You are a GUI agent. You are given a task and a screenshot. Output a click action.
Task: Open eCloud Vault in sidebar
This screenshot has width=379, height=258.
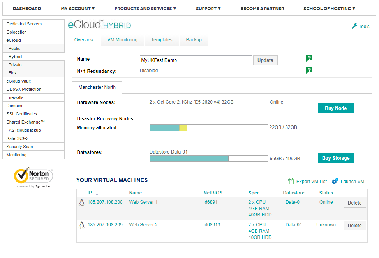coord(33,81)
